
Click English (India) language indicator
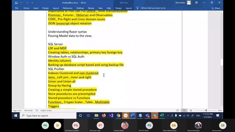pos(46,110)
